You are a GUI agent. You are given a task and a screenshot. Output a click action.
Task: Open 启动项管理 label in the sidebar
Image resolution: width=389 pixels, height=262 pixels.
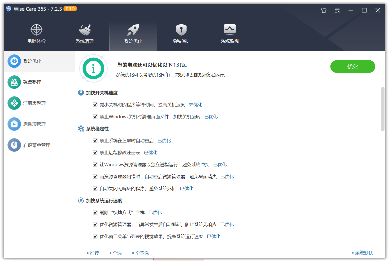coord(34,124)
